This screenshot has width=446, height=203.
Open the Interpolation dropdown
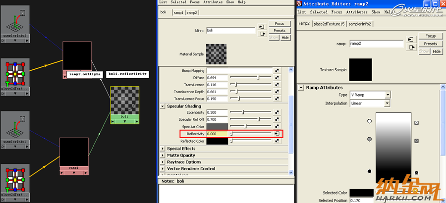[370, 103]
